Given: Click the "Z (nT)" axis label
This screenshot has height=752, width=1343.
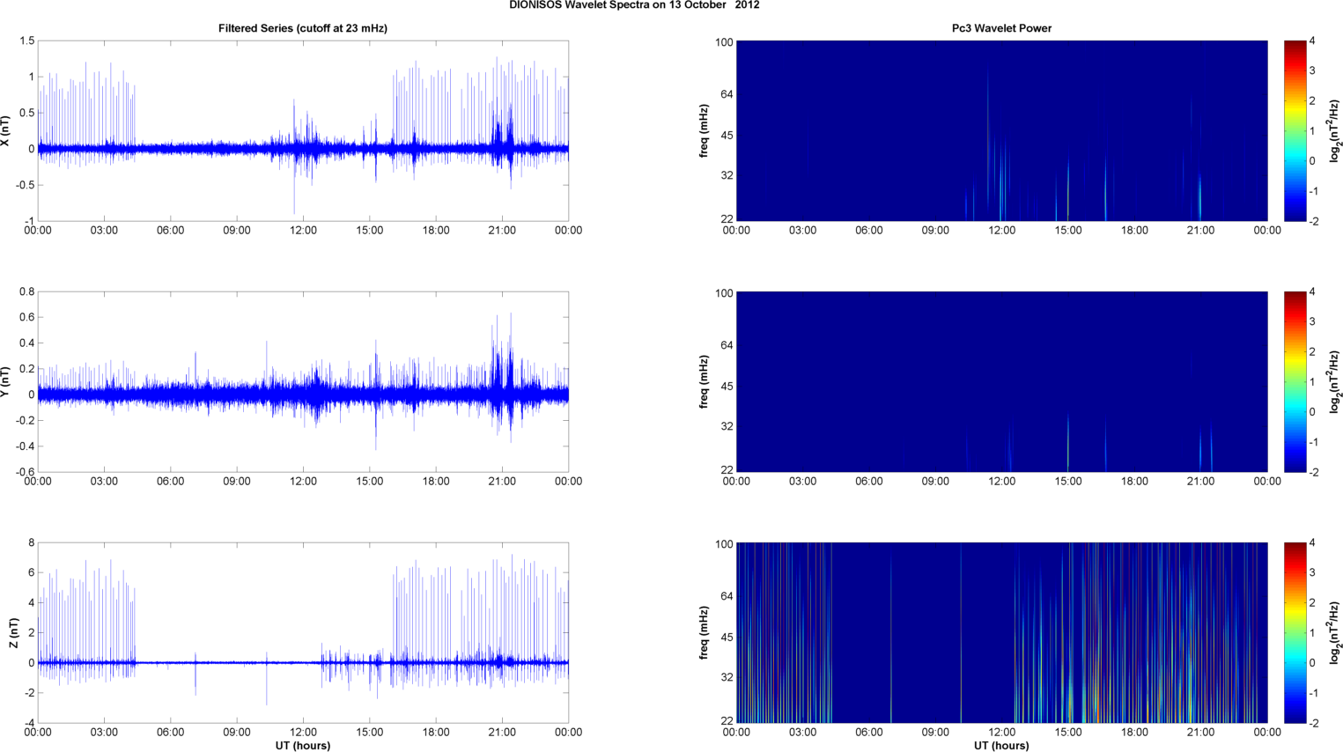Looking at the screenshot, I should 13,633.
